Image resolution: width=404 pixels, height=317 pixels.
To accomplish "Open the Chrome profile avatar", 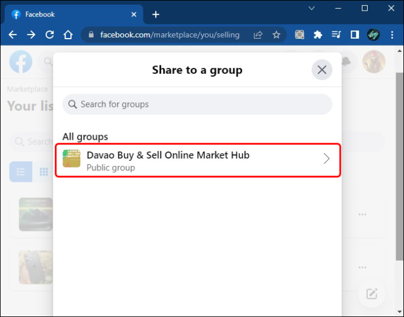I will point(373,35).
